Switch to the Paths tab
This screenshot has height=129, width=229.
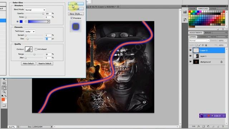[213, 37]
